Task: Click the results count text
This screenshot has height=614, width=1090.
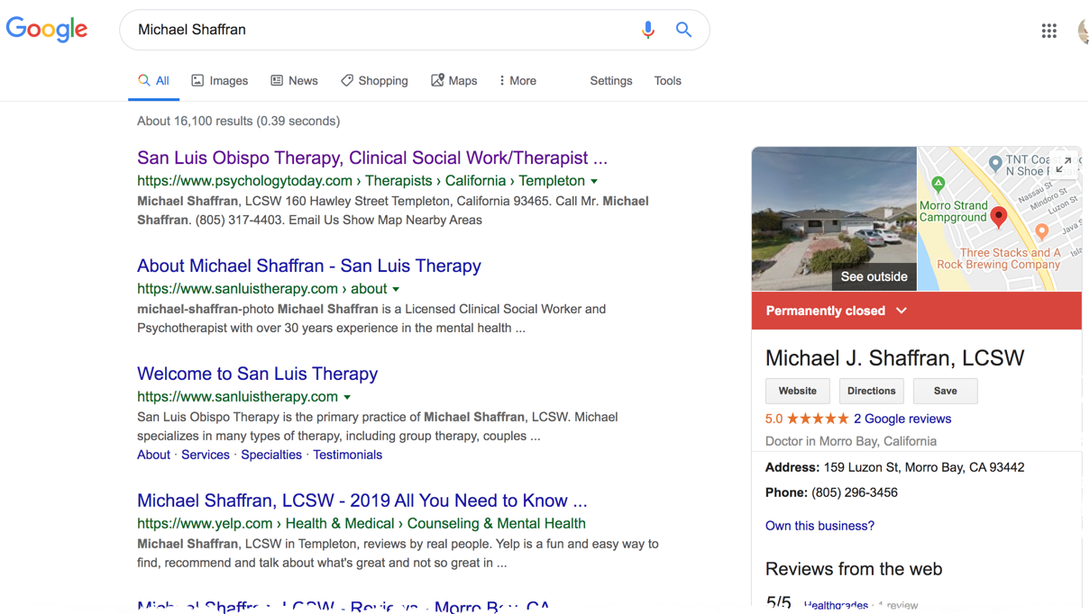Action: click(239, 121)
